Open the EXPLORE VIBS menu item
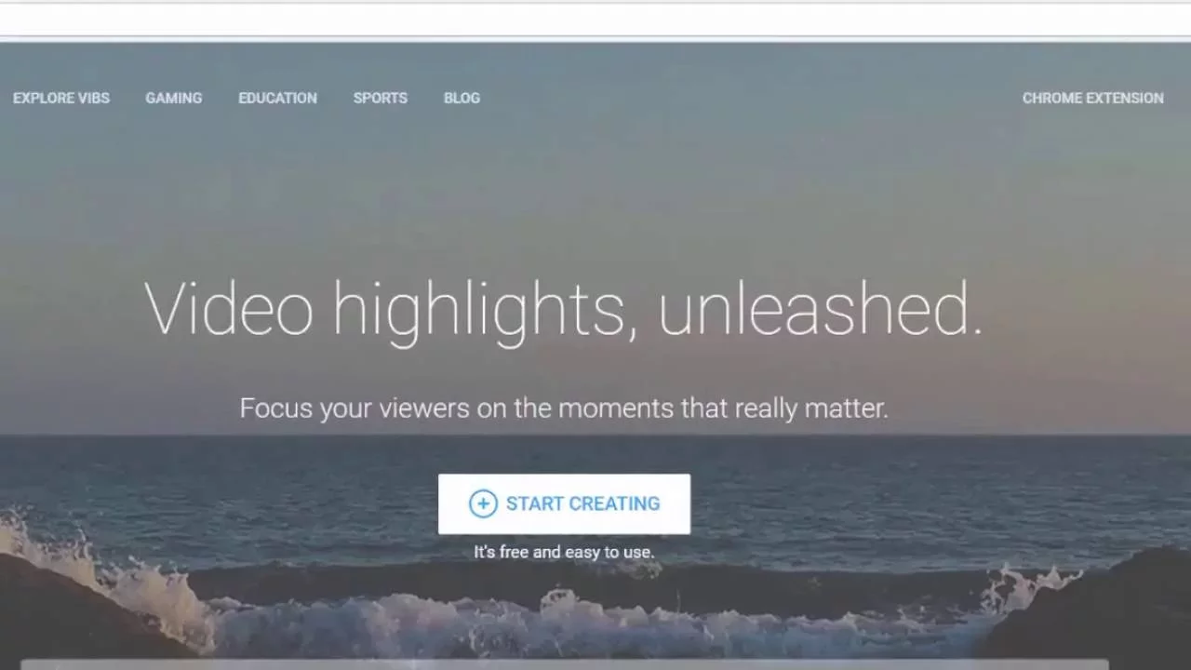1191x670 pixels. [x=61, y=98]
